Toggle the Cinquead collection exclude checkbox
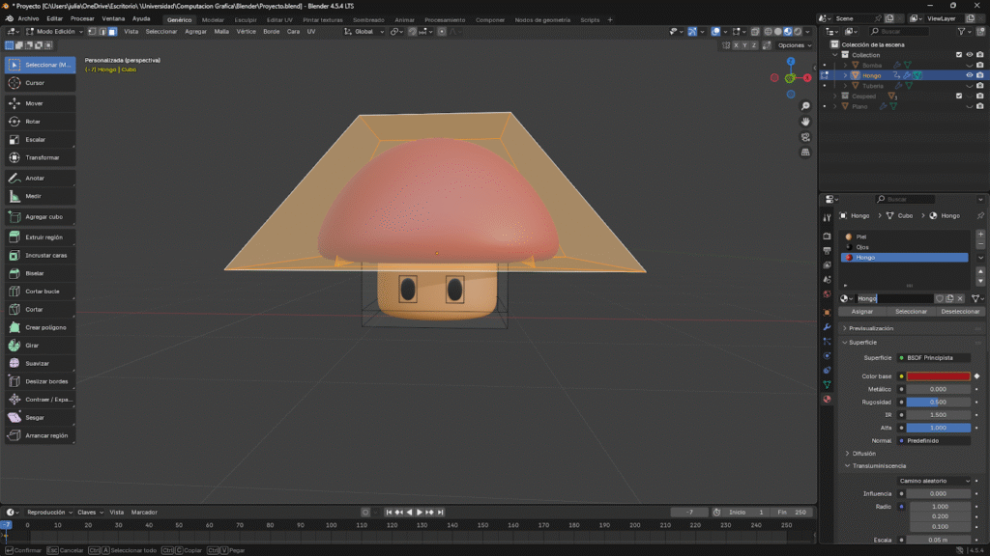The image size is (990, 556). tap(958, 96)
